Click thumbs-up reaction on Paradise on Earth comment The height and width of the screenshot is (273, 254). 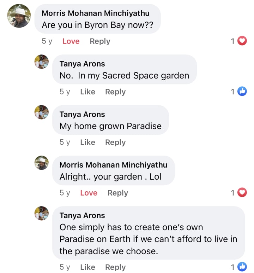click(242, 267)
